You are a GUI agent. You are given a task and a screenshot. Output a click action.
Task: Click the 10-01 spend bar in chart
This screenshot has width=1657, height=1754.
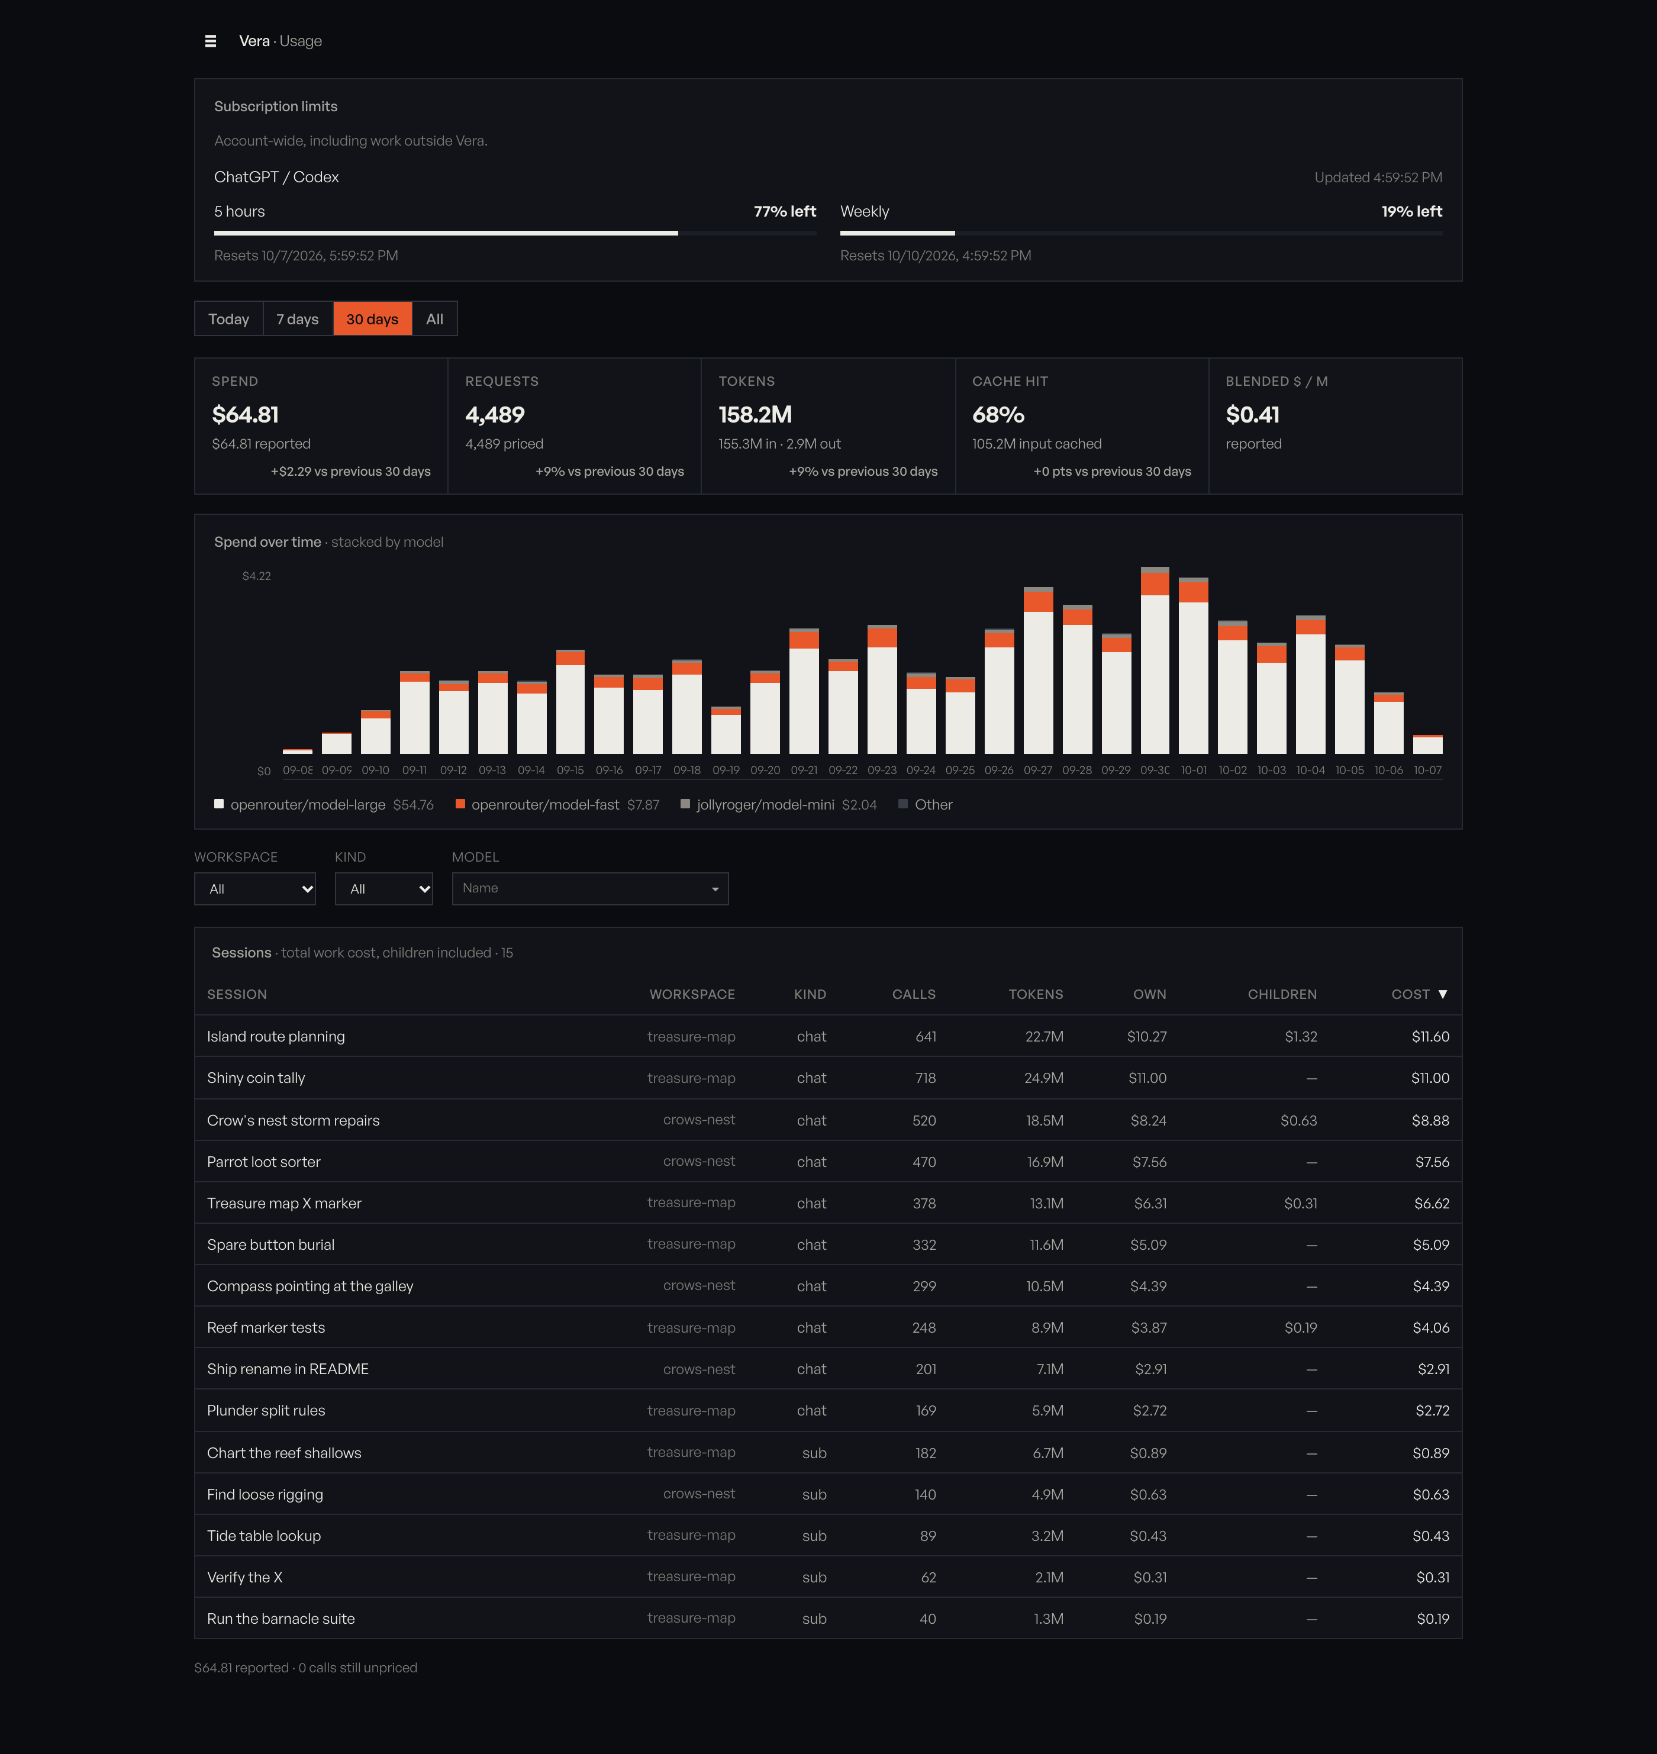coord(1193,665)
